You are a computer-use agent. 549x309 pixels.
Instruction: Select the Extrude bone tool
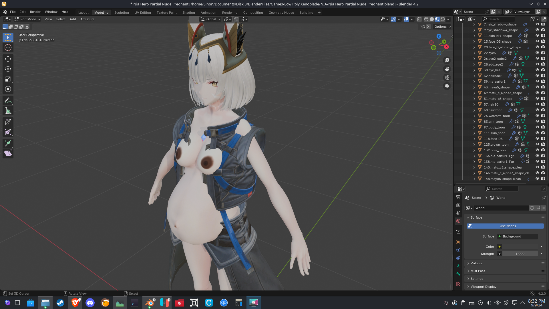point(8,143)
